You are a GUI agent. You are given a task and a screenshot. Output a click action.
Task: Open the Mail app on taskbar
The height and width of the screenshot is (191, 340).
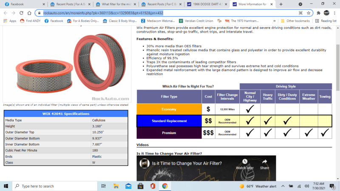click(128, 186)
